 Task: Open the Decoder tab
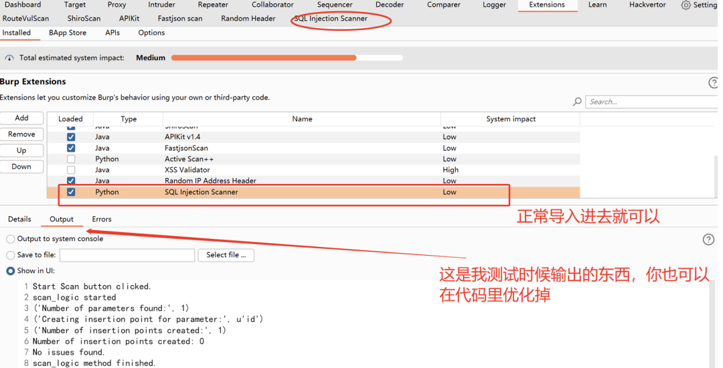(390, 5)
